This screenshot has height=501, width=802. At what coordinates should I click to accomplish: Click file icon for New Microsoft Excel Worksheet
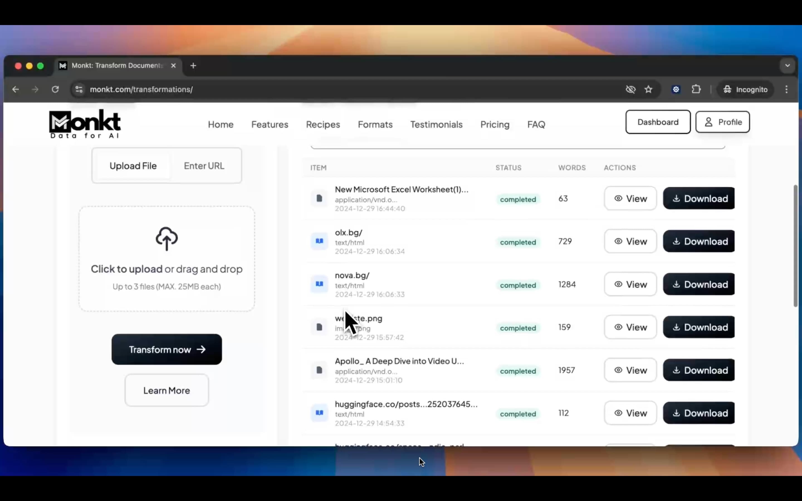pos(319,198)
